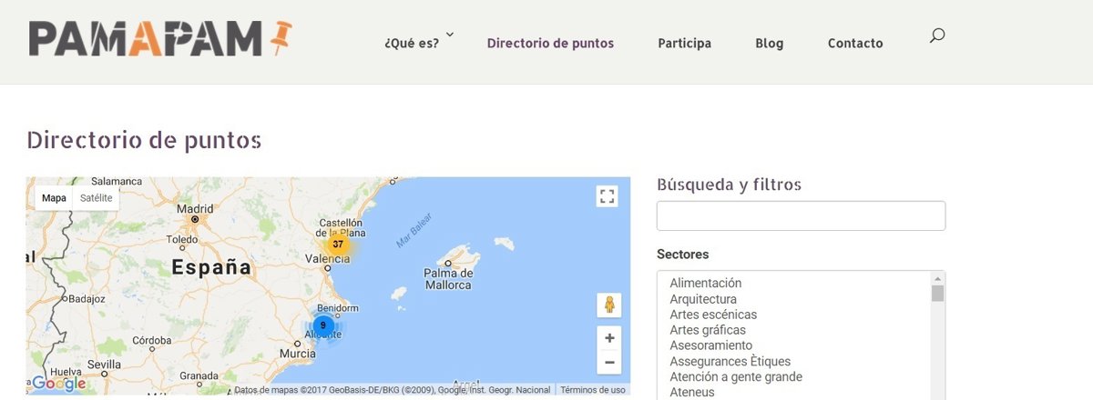This screenshot has width=1093, height=400.
Task: Click the Google logo on map
Action: click(58, 384)
